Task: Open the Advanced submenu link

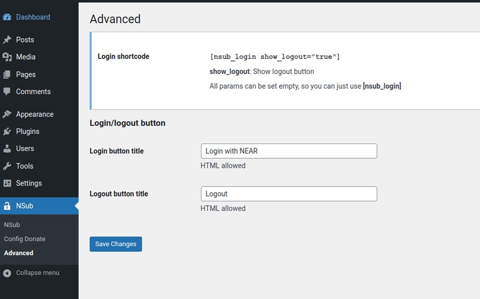Action: tap(18, 253)
